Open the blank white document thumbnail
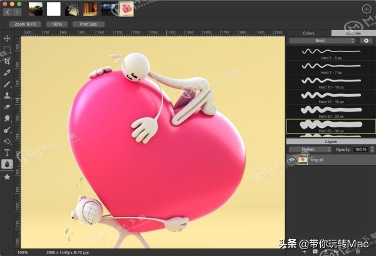The height and width of the screenshot is (256, 376). tap(53, 9)
